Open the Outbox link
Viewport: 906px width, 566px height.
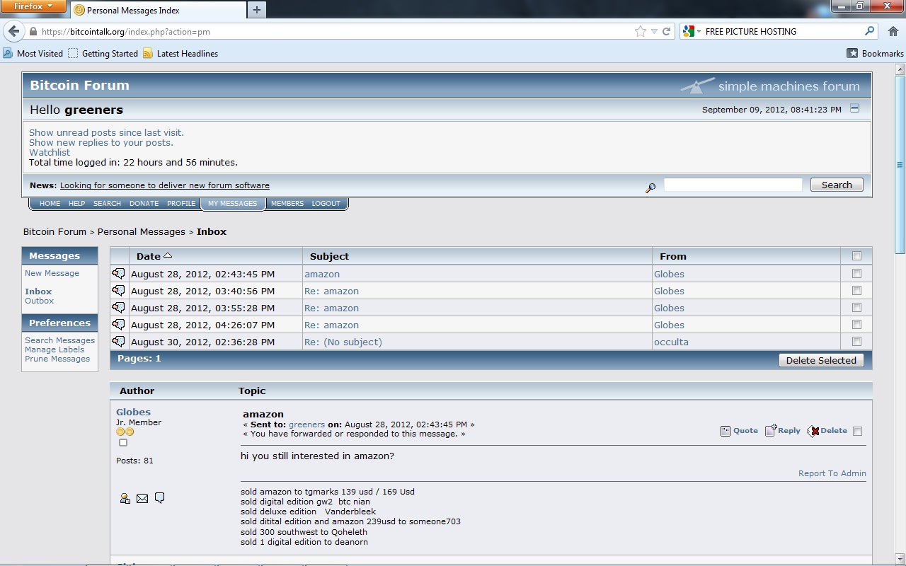point(39,301)
